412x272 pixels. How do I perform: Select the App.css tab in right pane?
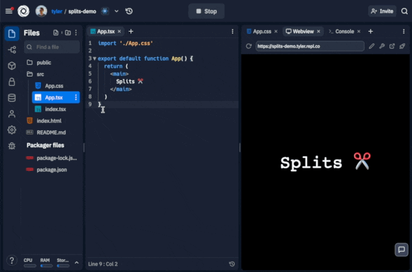point(262,31)
